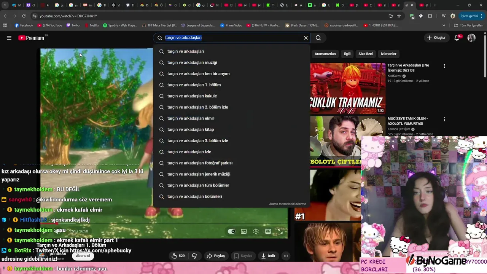487x274 pixels.
Task: Open the account avatar menu
Action: 471,38
